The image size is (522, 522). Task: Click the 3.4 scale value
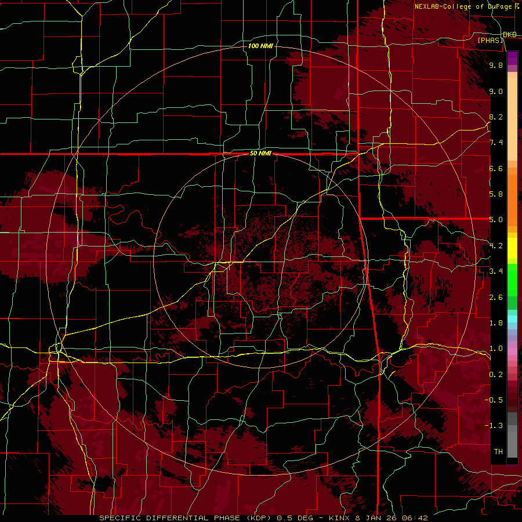click(x=496, y=271)
